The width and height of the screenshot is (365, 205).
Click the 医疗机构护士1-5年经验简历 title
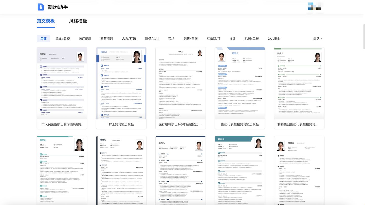click(x=180, y=124)
